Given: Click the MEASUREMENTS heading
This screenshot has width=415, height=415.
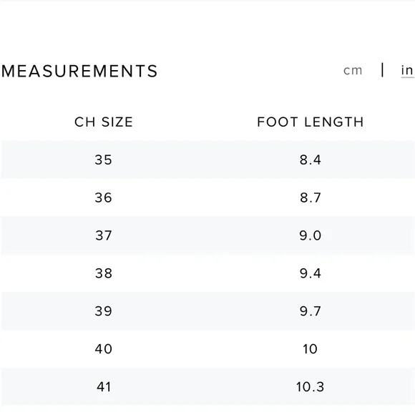Looking at the screenshot, I should tap(79, 71).
